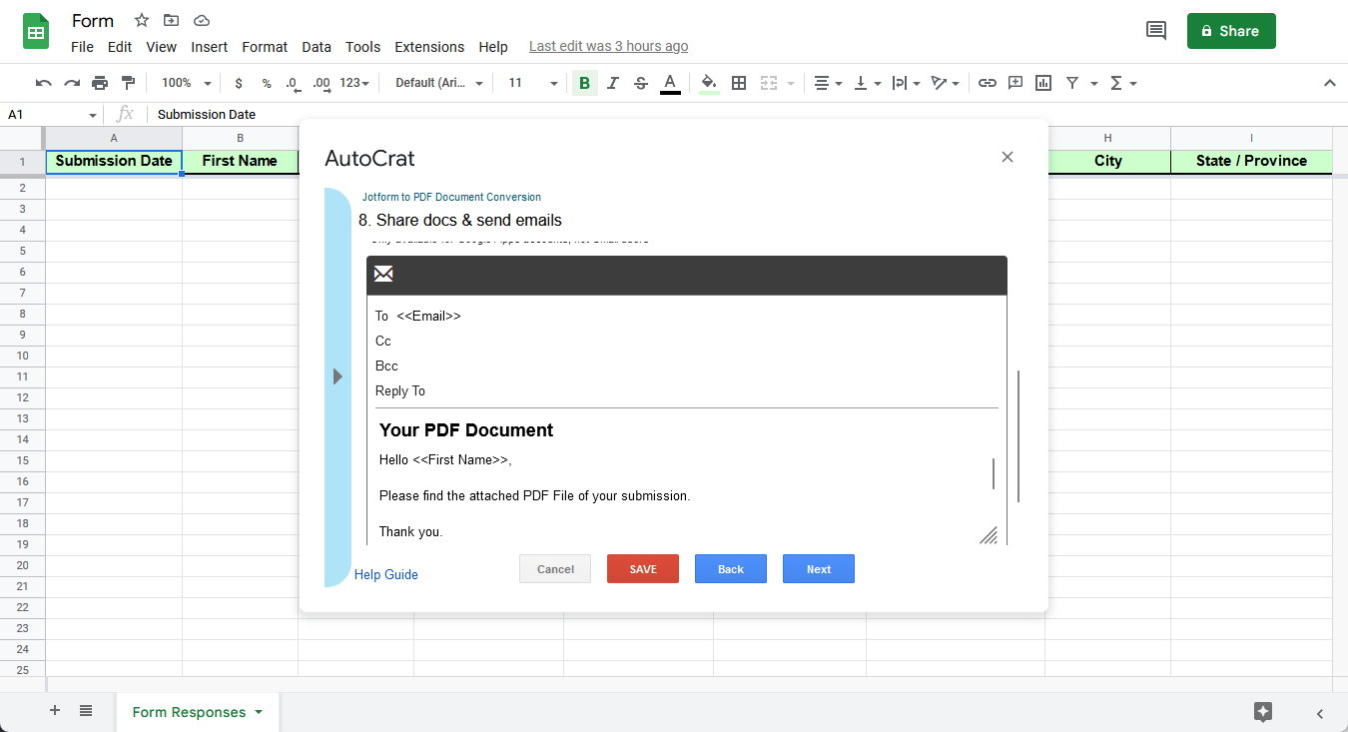Click the email To field

tap(687, 316)
